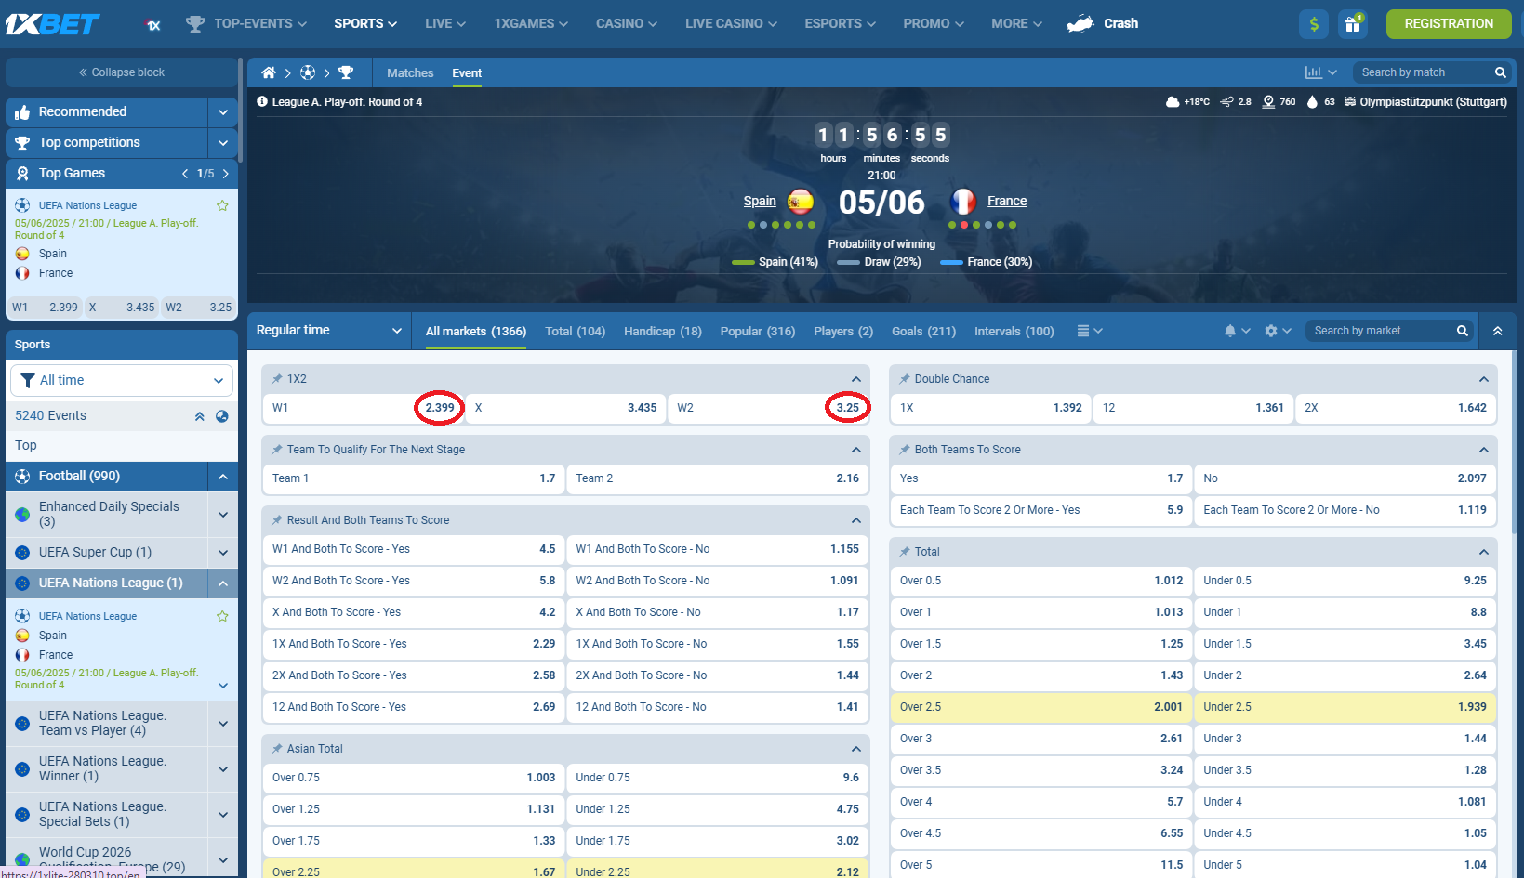
Task: Click the league info icon
Action: (262, 102)
